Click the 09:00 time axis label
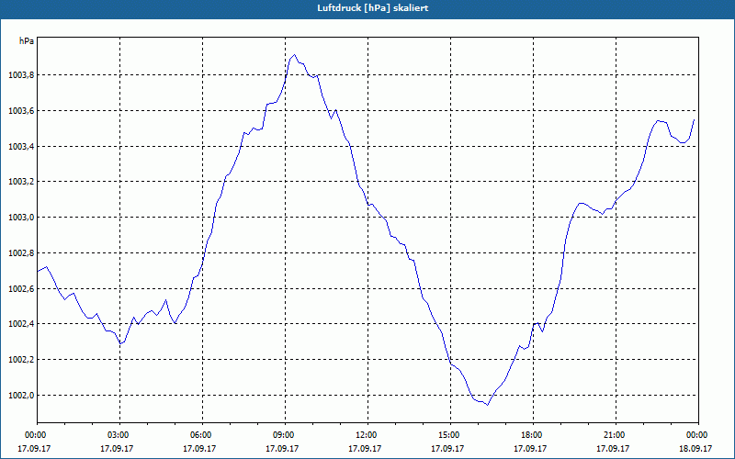 pos(285,435)
